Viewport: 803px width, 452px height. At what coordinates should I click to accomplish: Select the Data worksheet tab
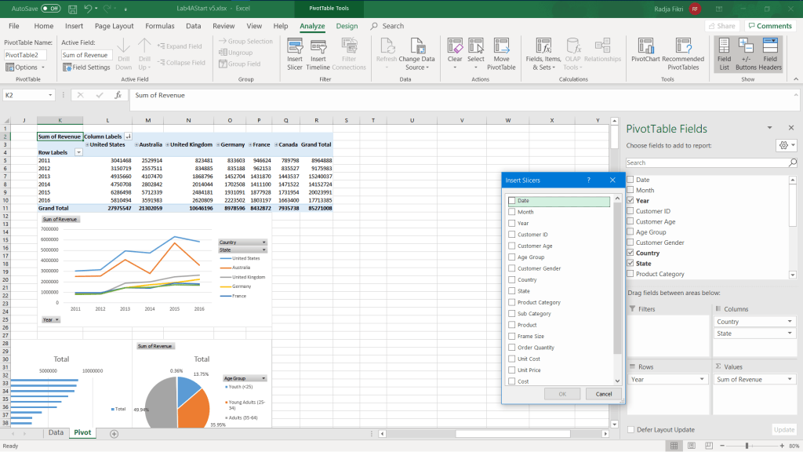[56, 432]
